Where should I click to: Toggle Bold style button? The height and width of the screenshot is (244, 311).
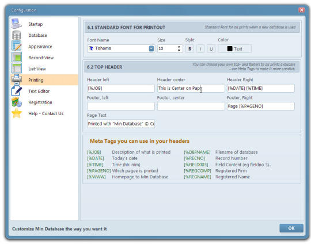pyautogui.click(x=189, y=49)
